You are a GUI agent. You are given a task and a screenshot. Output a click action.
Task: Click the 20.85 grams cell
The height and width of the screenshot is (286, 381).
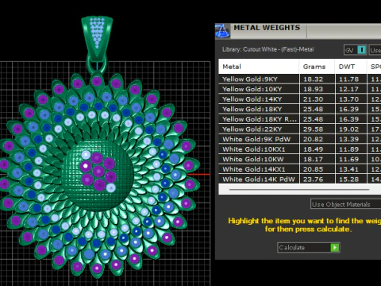tap(317, 169)
